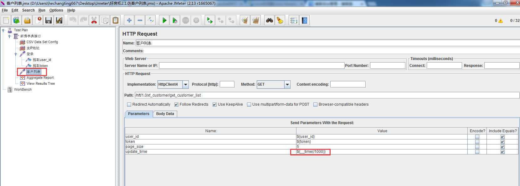520x186 pixels.
Task: Uncheck the Follow Redirects checkbox
Action: 176,104
